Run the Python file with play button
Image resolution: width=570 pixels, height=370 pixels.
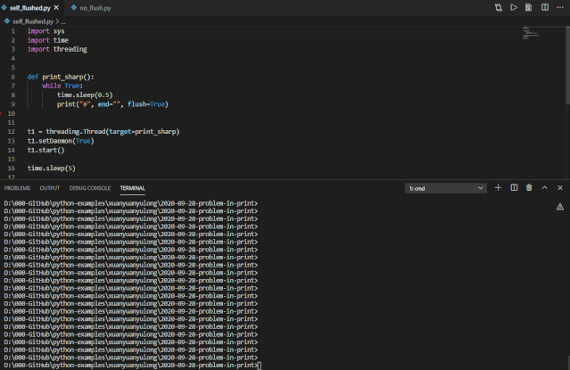click(514, 7)
